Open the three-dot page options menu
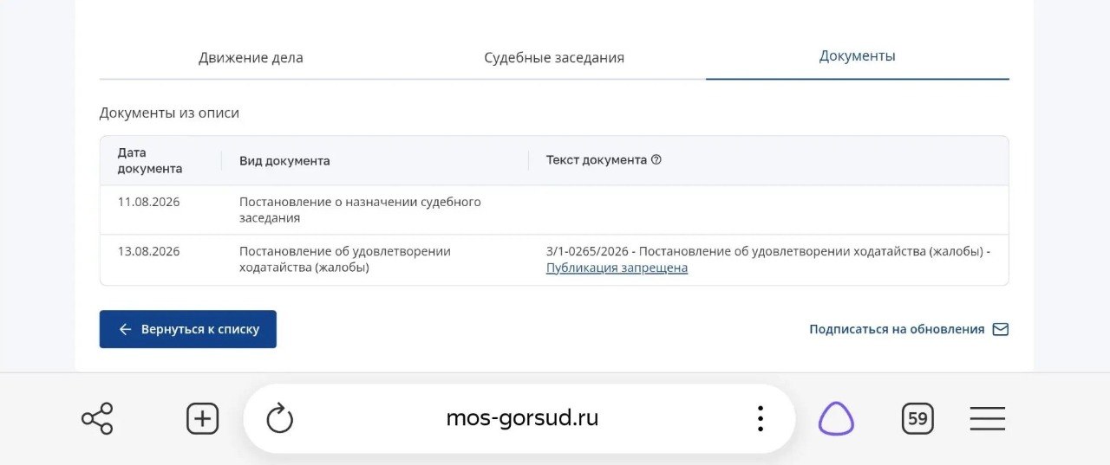This screenshot has width=1110, height=465. click(760, 419)
